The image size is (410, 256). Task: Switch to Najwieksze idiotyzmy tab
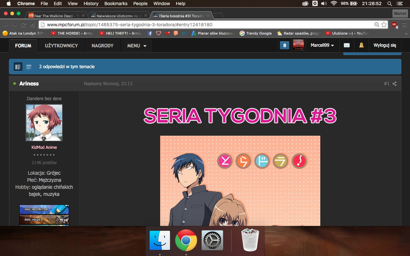point(119,15)
